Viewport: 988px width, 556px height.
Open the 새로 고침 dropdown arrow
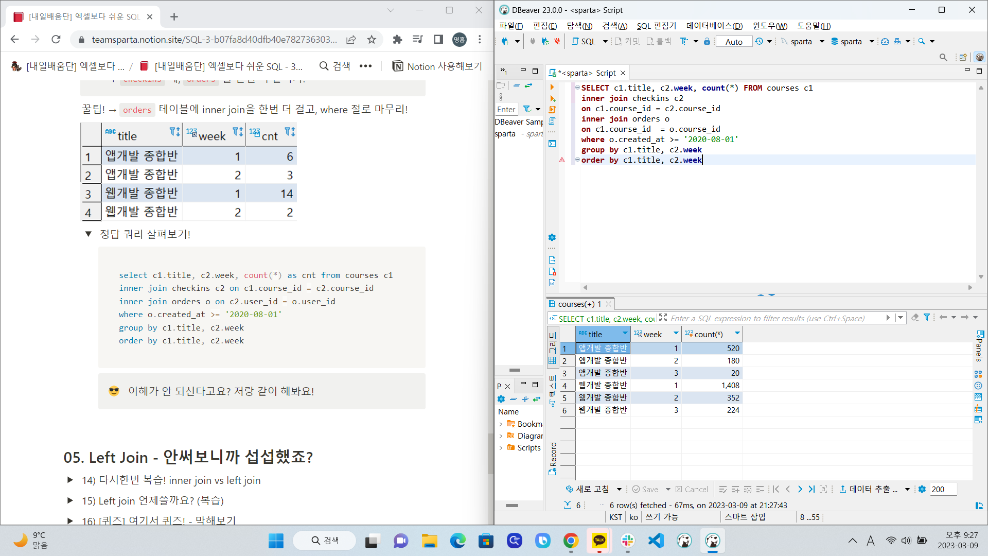619,489
